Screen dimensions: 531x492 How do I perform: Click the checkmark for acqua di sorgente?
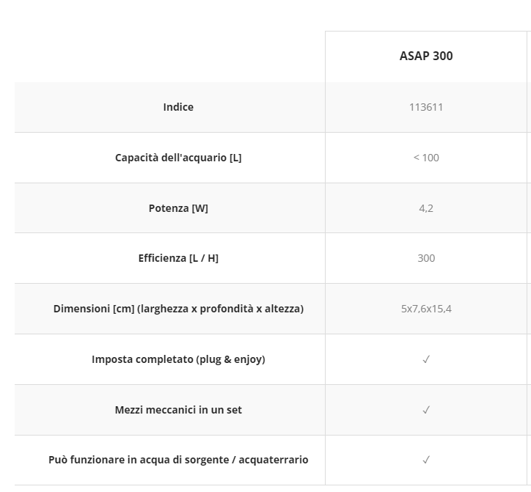426,460
